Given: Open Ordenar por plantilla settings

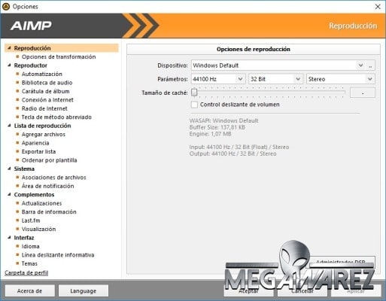Looking at the screenshot, I should 49,160.
